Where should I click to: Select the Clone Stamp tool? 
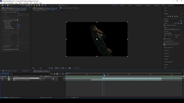pyautogui.click(x=37, y=5)
